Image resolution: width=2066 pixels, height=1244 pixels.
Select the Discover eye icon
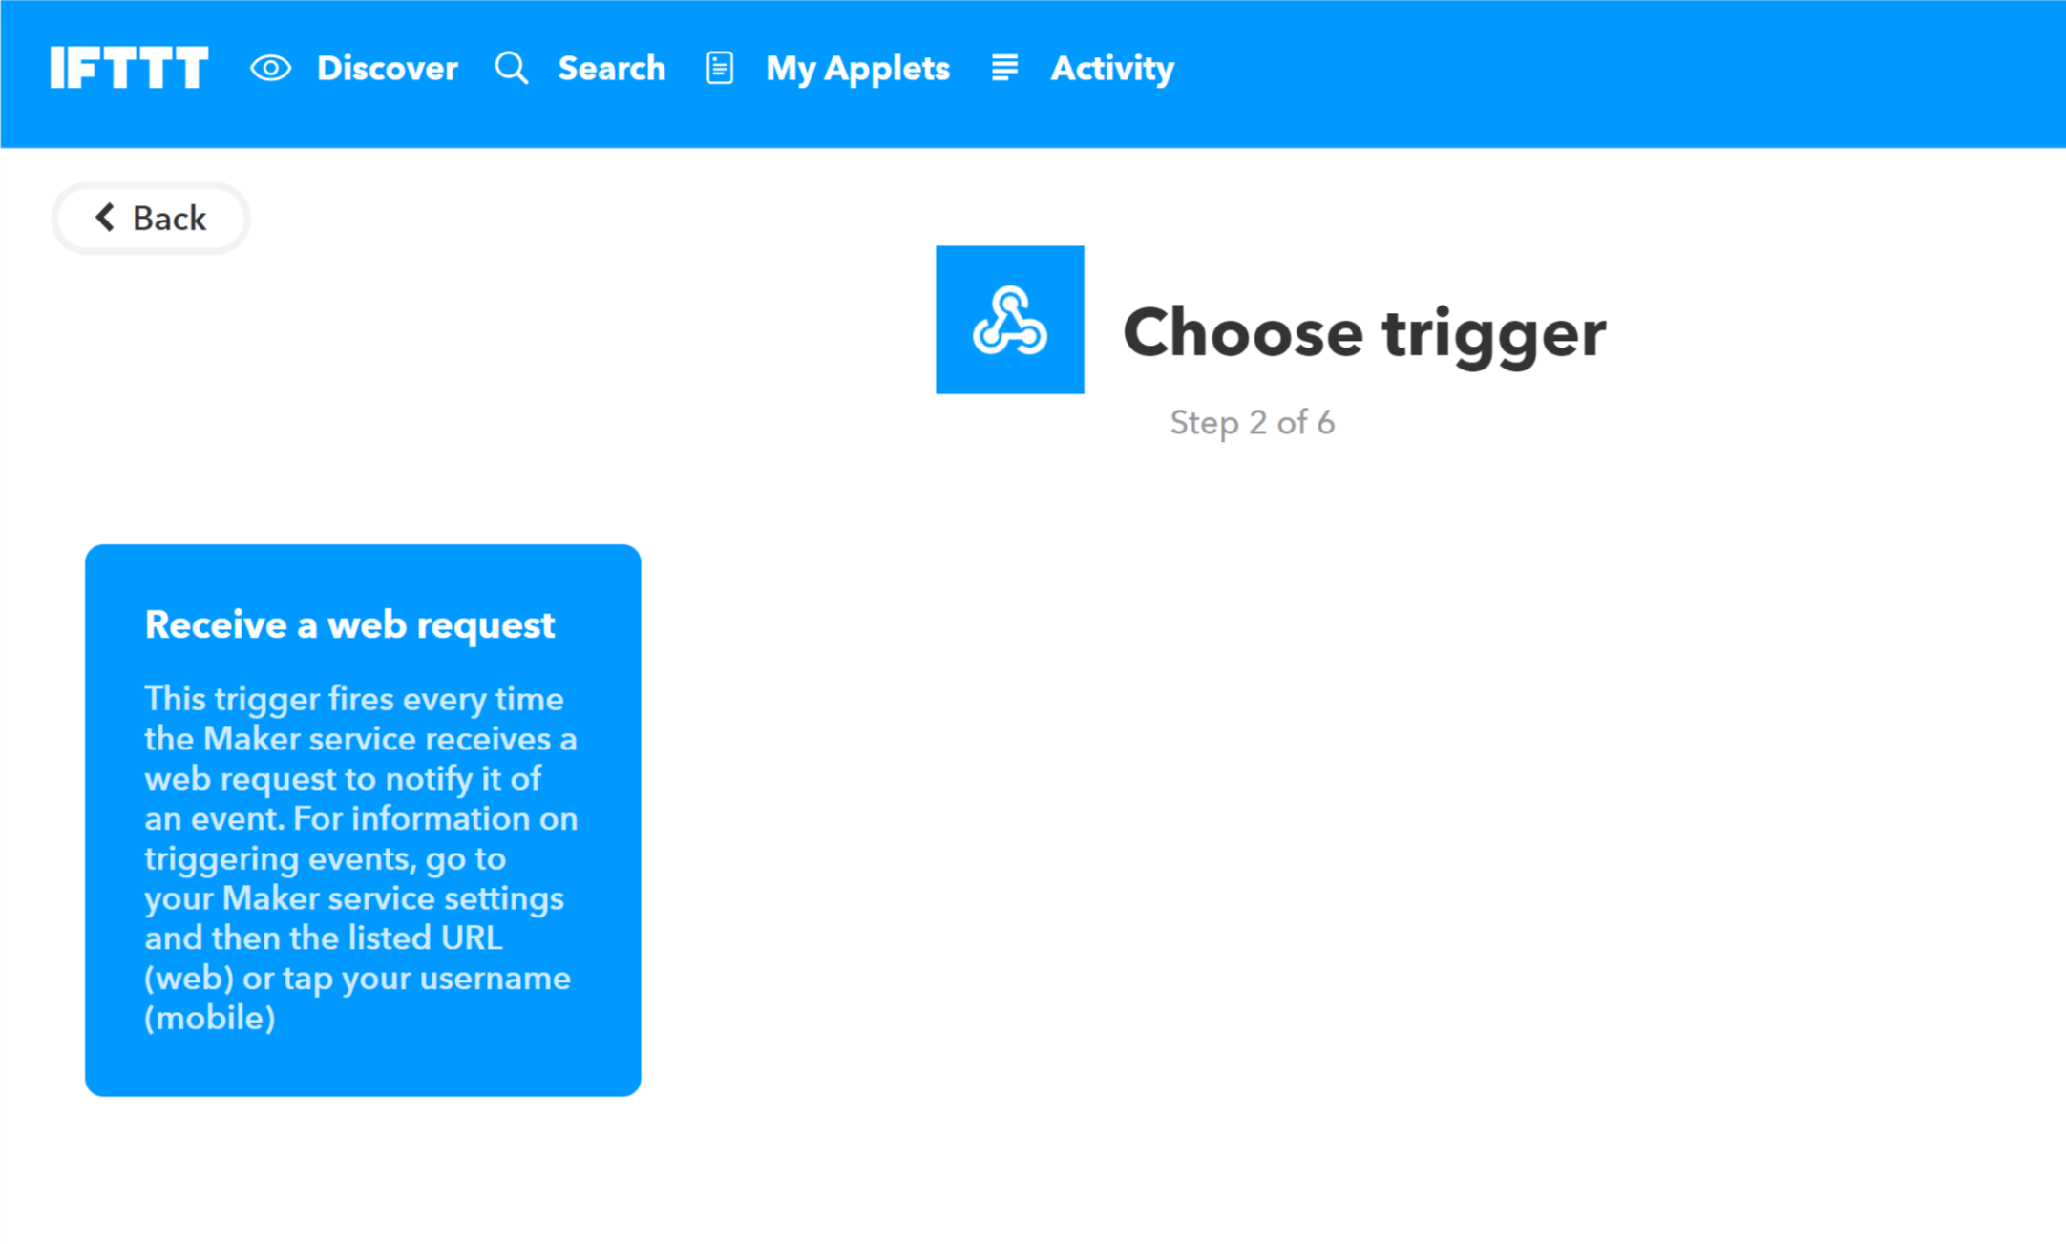pos(270,68)
